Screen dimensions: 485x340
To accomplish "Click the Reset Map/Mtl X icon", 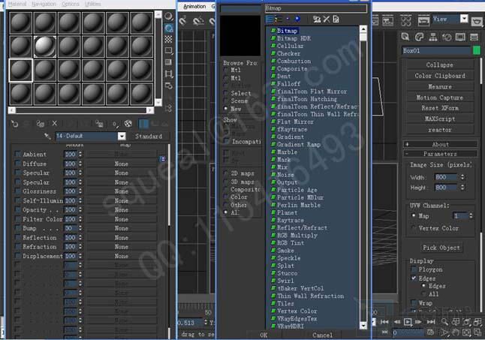I will click(x=55, y=124).
